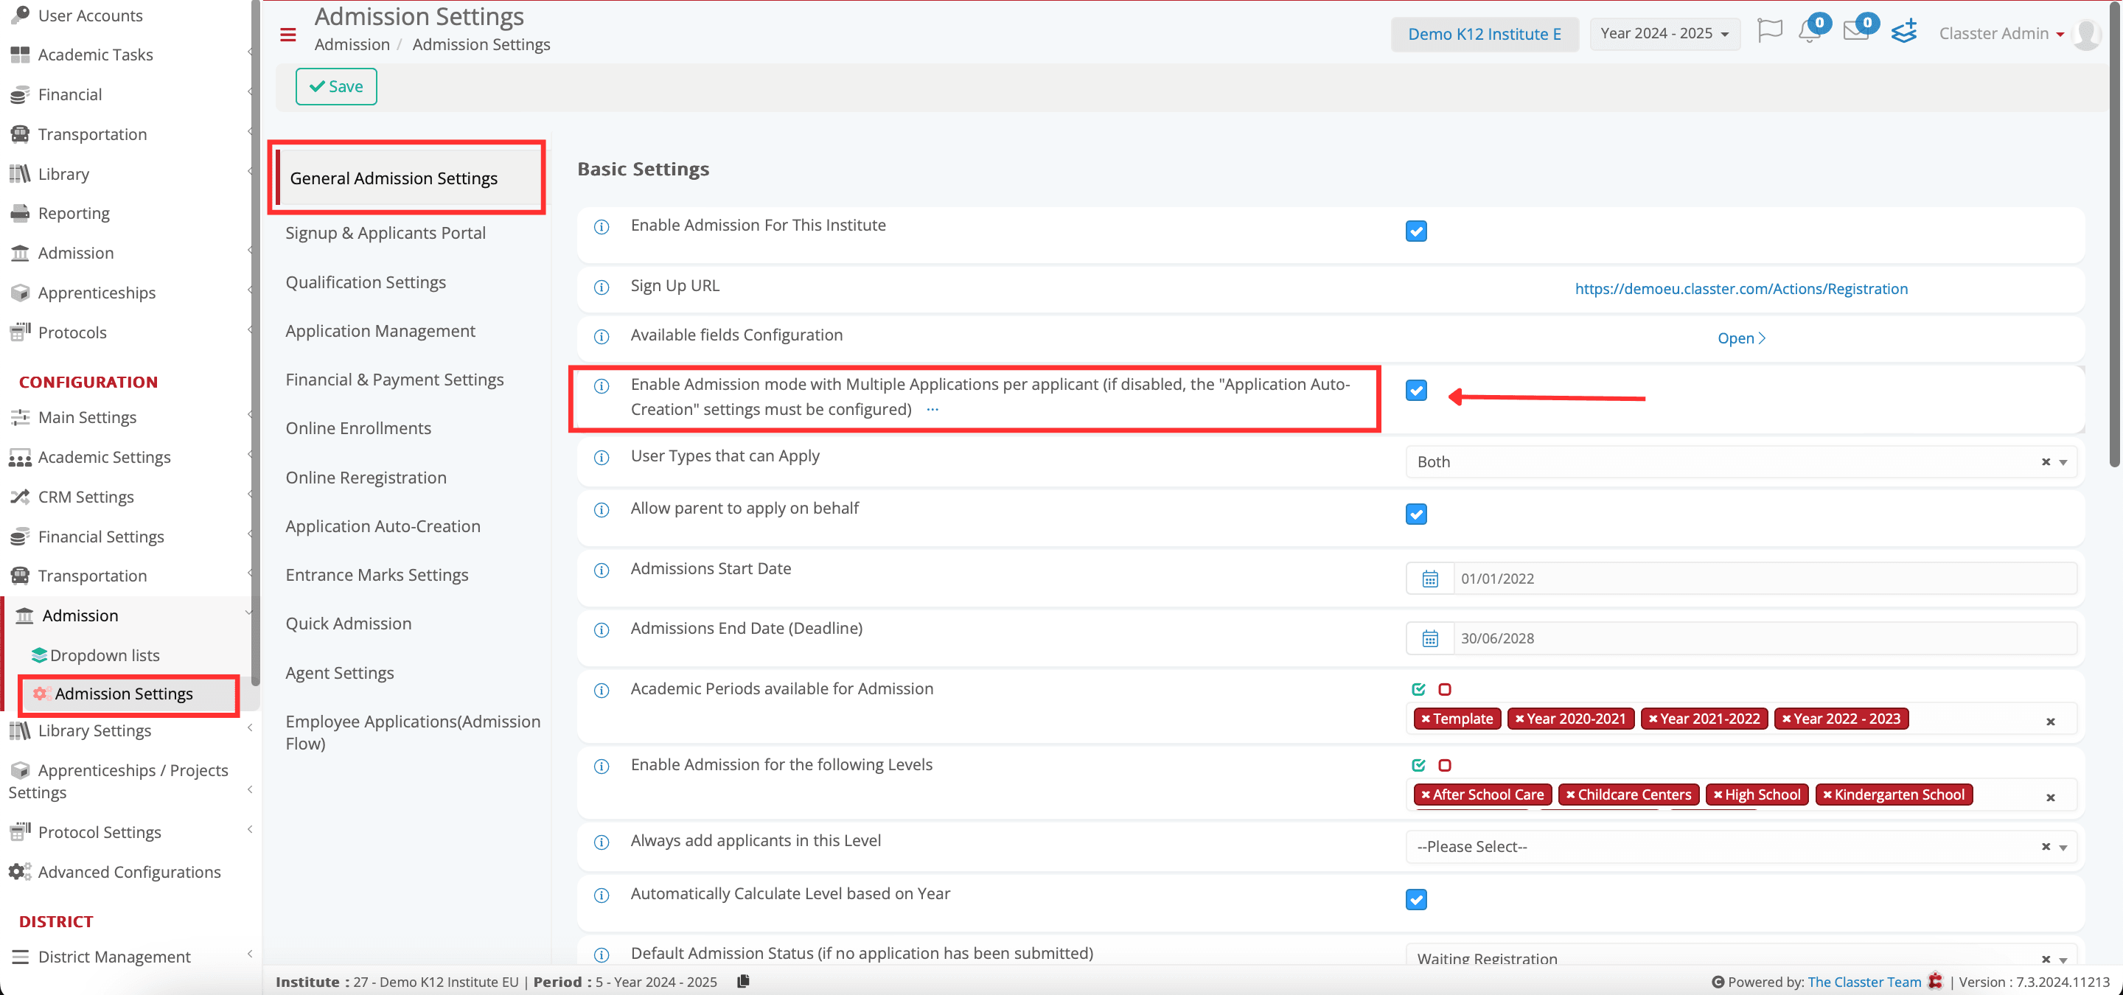Clear all selected Levels with x
Image resolution: width=2123 pixels, height=995 pixels.
[x=2051, y=797]
